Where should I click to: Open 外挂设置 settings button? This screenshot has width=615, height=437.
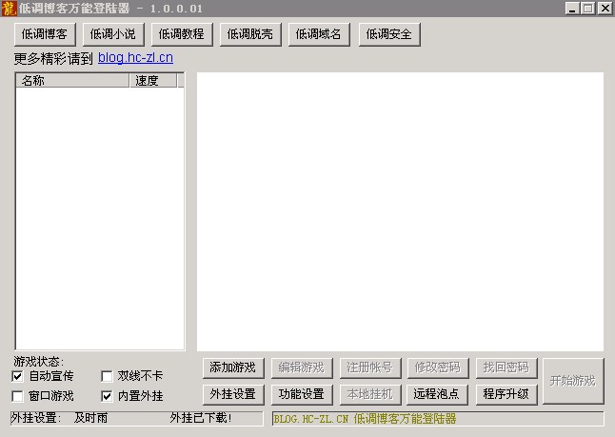click(233, 393)
